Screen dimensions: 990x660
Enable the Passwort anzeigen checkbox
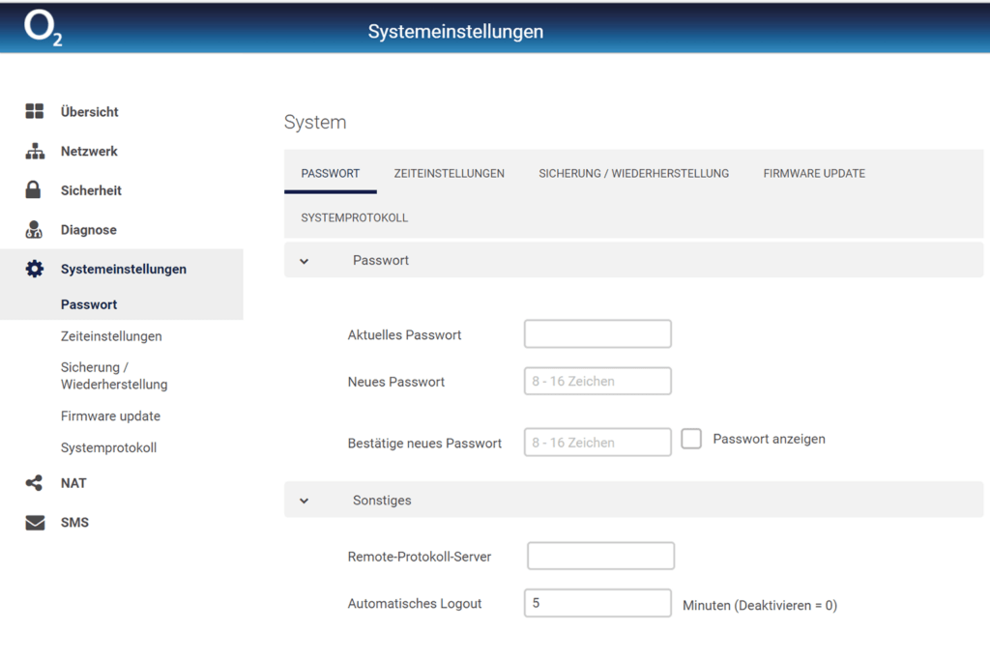click(x=691, y=439)
